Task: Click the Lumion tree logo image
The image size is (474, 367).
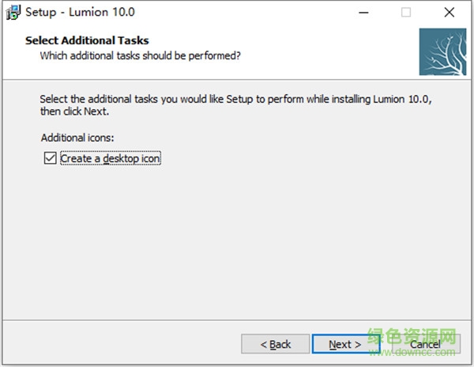Action: click(442, 51)
